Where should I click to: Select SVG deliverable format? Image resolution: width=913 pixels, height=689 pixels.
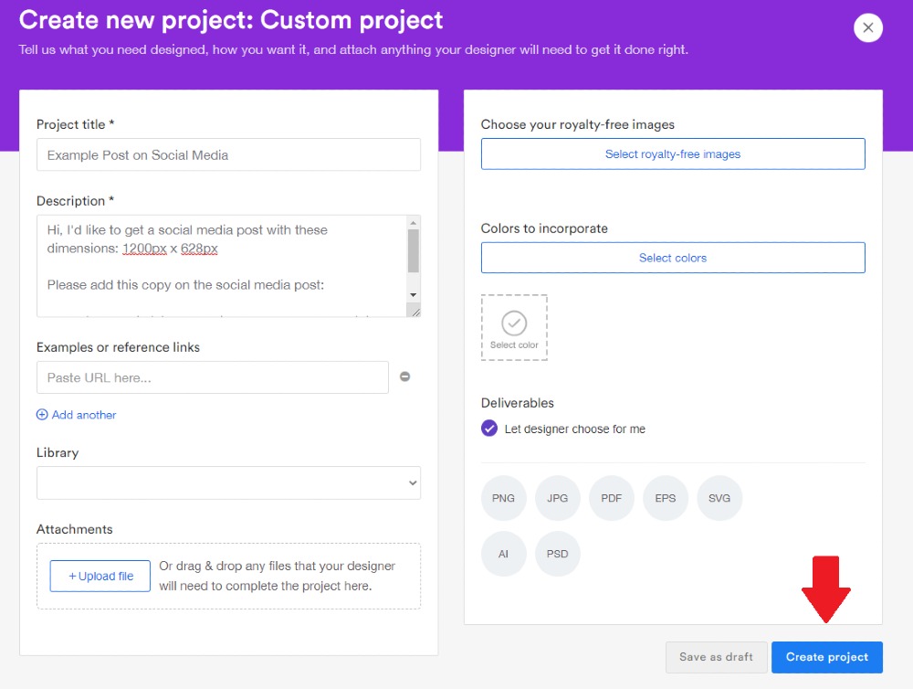coord(719,498)
